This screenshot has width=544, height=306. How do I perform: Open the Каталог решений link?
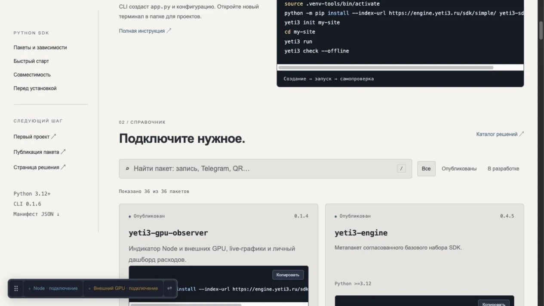(500, 134)
